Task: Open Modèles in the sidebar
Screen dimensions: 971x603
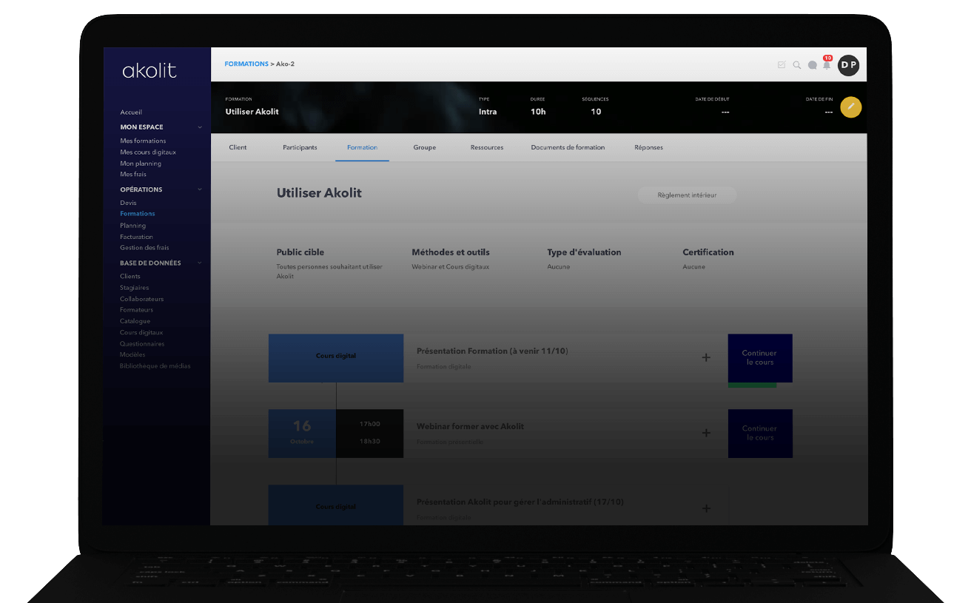Action: (132, 355)
